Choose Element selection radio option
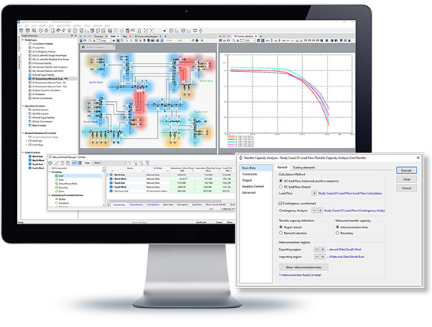 click(281, 233)
